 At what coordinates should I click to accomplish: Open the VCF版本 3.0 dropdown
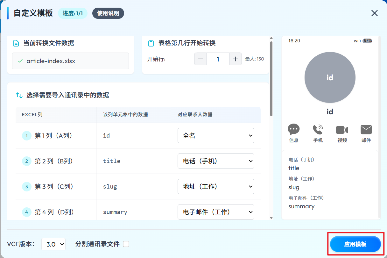pyautogui.click(x=53, y=244)
